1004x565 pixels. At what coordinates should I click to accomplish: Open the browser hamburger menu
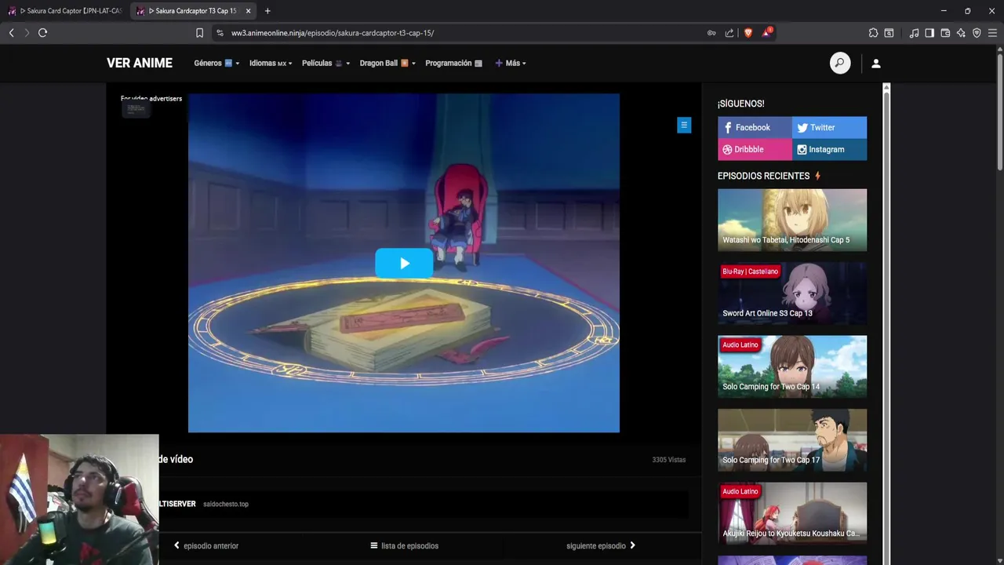pyautogui.click(x=992, y=33)
